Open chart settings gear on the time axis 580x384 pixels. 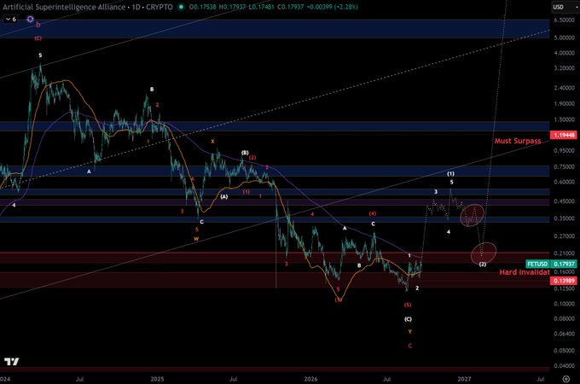(566, 379)
